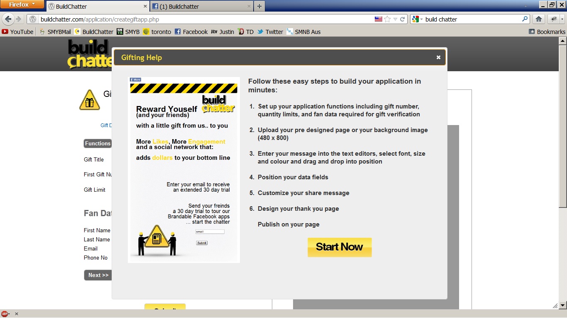This screenshot has width=567, height=318.
Task: Open the Twitter bookmark
Action: point(270,31)
